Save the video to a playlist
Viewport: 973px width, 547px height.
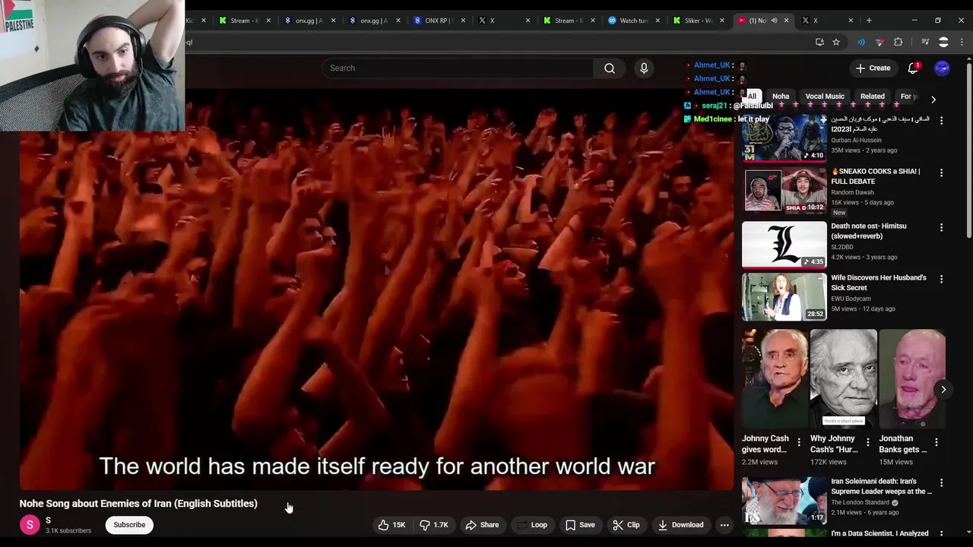coord(580,525)
